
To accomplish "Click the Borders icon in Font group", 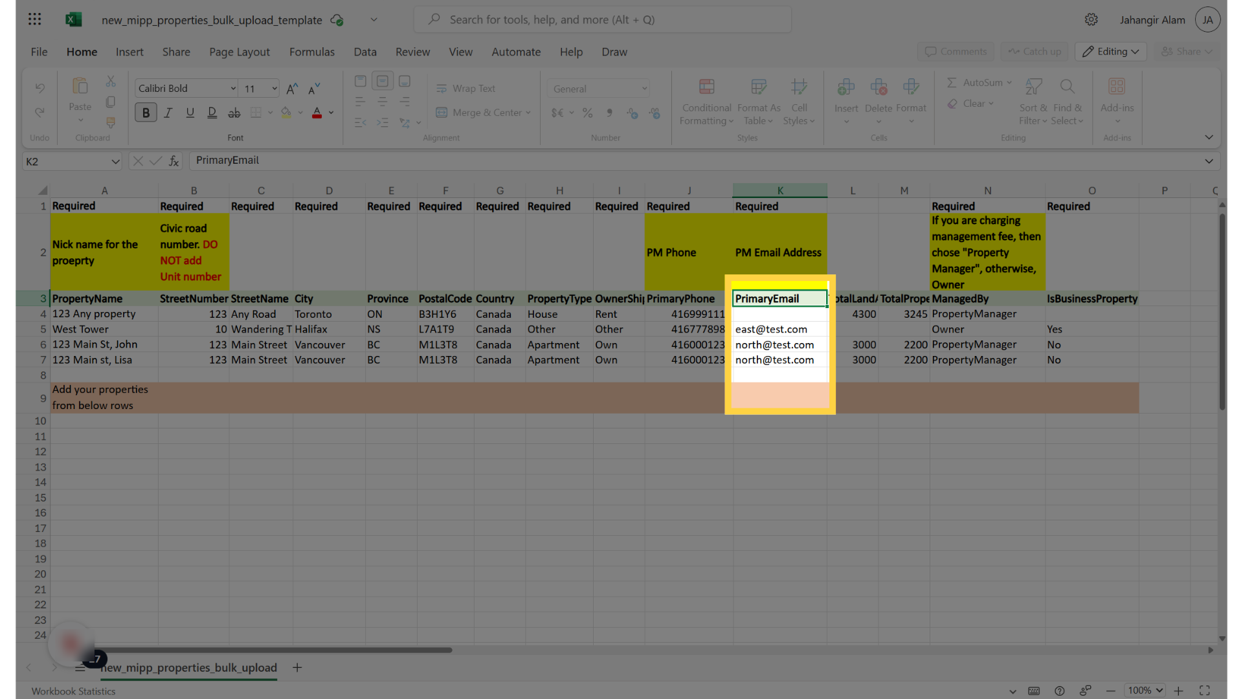I will (x=256, y=113).
